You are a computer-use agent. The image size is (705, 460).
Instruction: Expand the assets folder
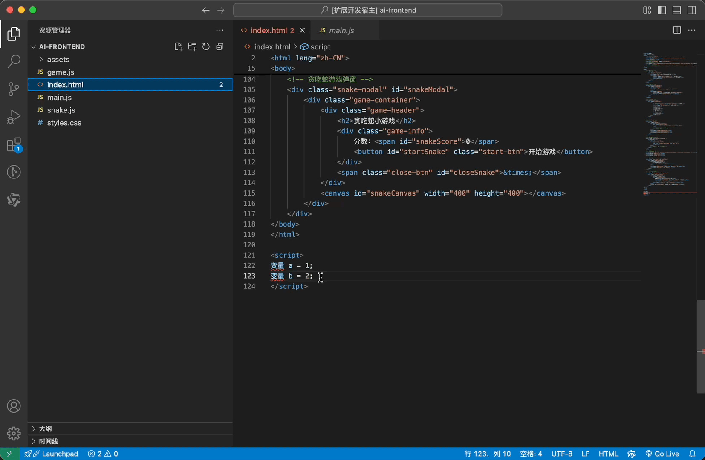coord(58,60)
